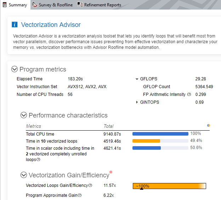Click the Vectorization Advisor info icon

tap(15, 25)
